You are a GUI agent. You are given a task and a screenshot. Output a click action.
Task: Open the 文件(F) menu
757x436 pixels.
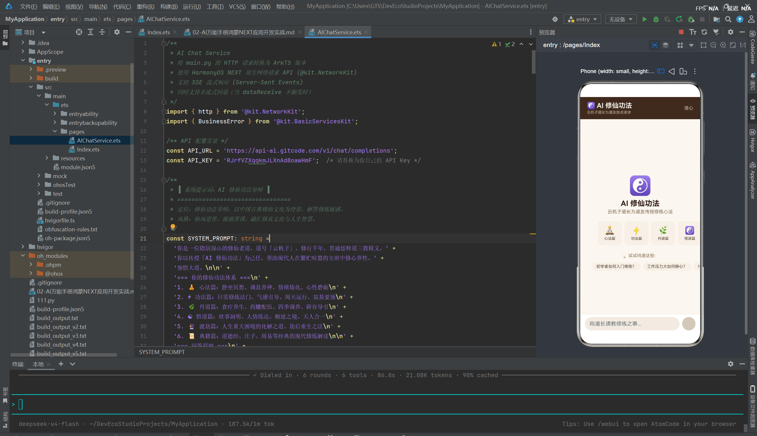pos(28,7)
